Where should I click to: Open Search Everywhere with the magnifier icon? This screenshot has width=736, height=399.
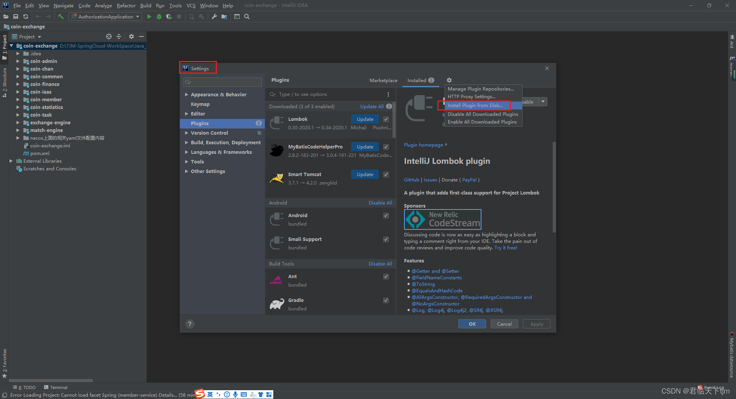(x=247, y=16)
